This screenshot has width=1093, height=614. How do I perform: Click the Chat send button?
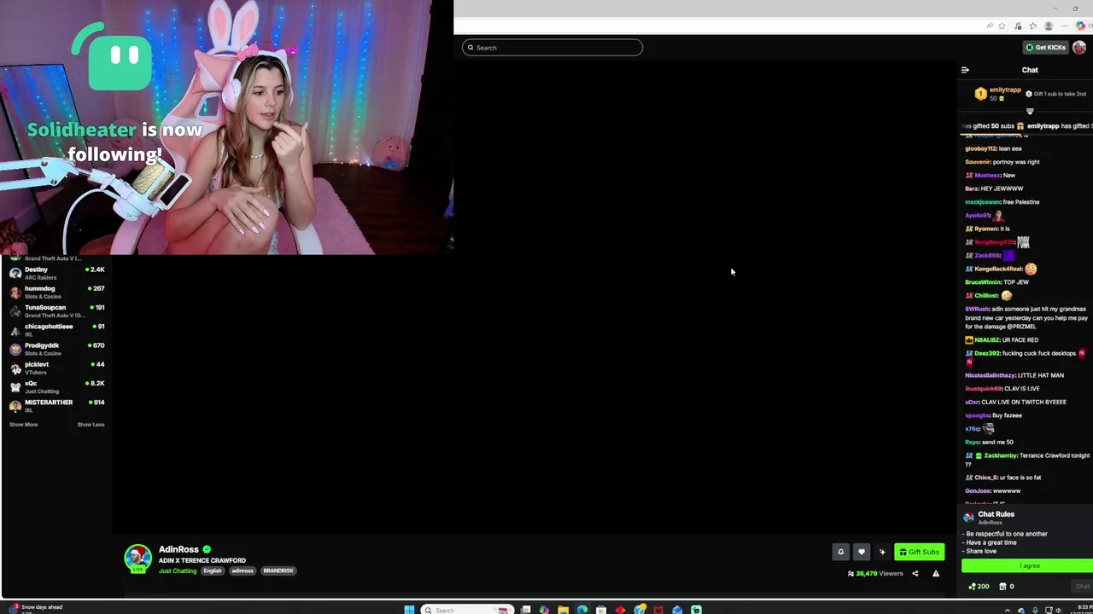1082,586
